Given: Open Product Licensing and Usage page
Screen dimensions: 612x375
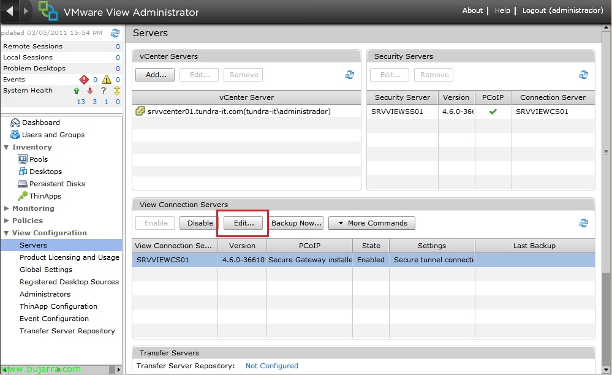Looking at the screenshot, I should pyautogui.click(x=69, y=257).
